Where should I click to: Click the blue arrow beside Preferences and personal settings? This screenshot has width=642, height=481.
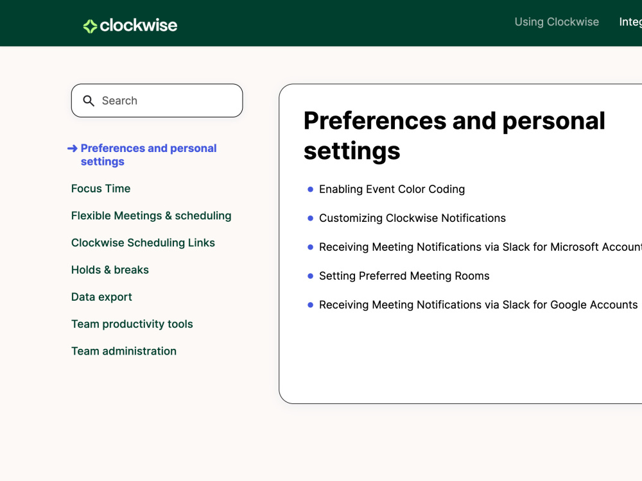point(73,148)
